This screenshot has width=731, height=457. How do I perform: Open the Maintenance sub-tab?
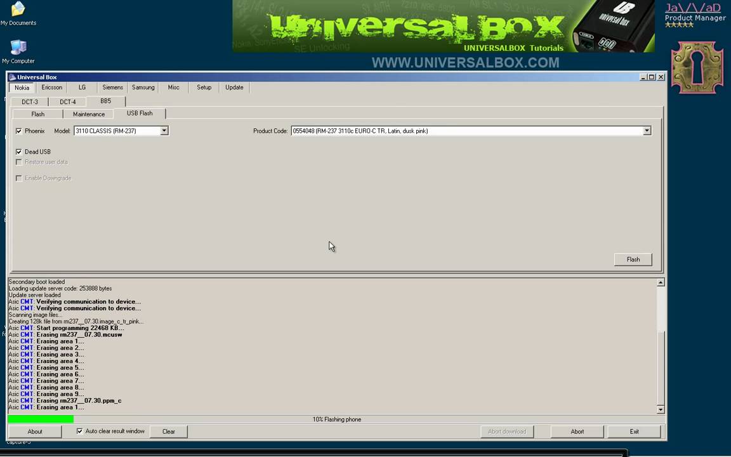(x=89, y=114)
